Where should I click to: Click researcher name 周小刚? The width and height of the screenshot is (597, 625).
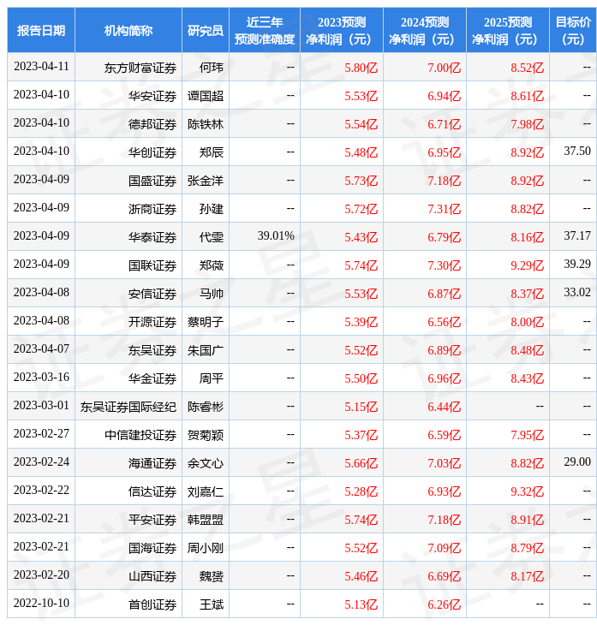pos(206,549)
